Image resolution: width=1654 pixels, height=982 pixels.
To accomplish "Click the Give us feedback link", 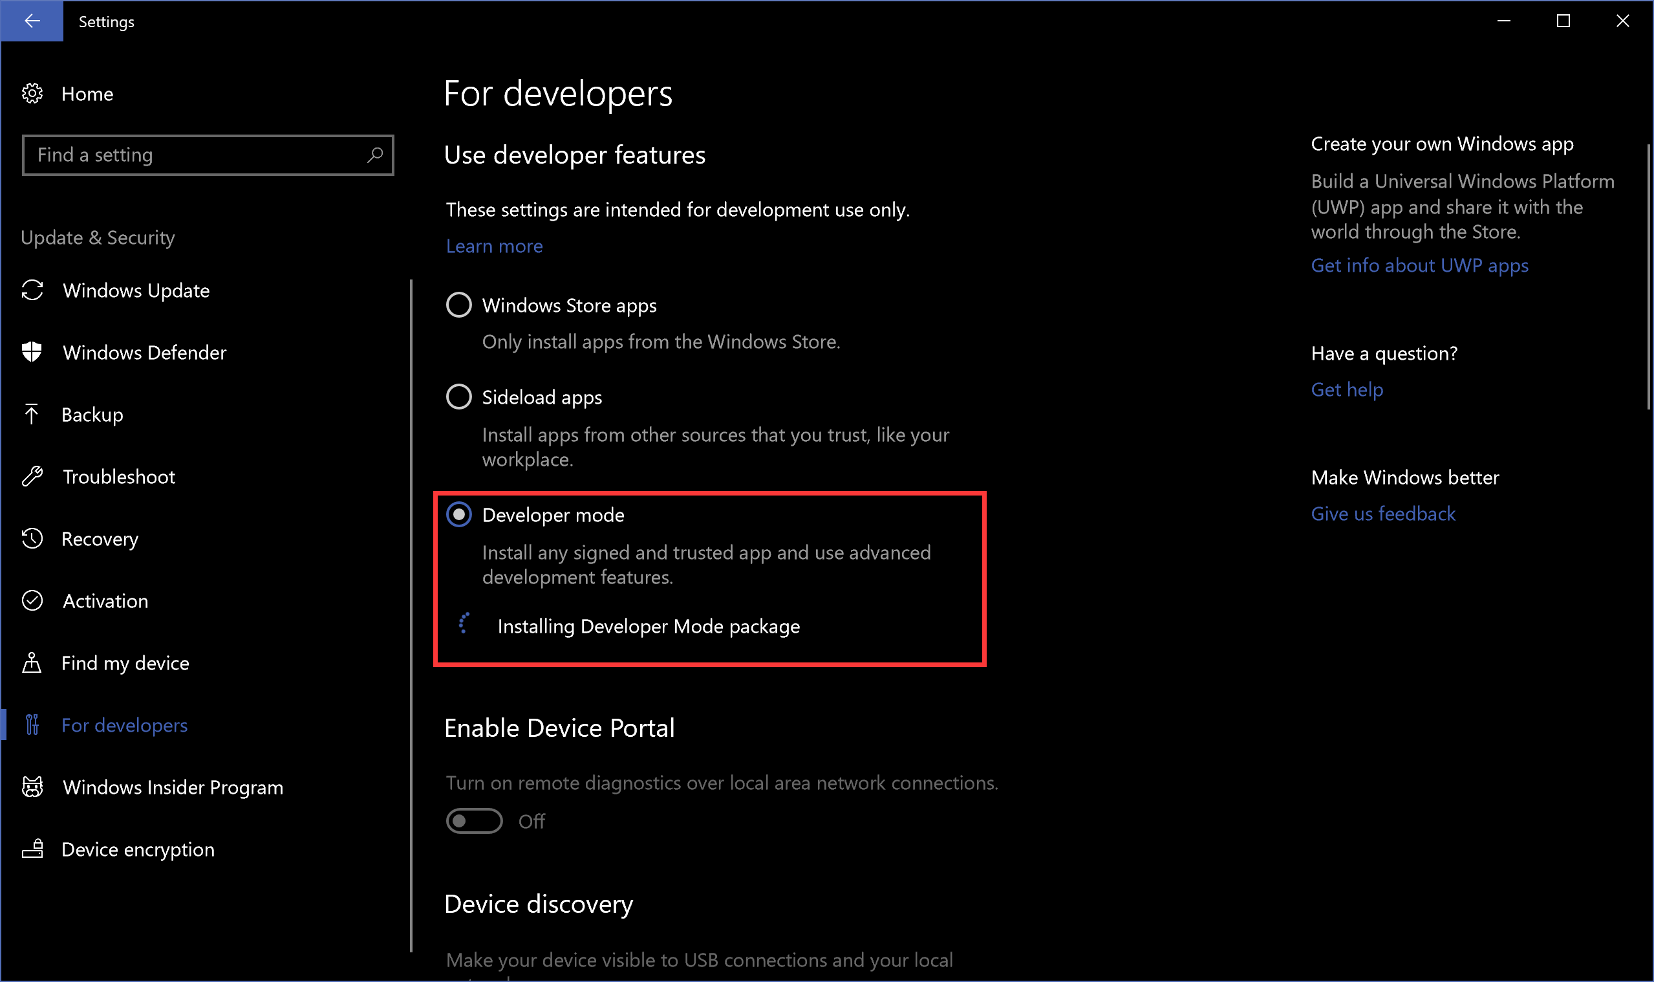I will pyautogui.click(x=1383, y=514).
